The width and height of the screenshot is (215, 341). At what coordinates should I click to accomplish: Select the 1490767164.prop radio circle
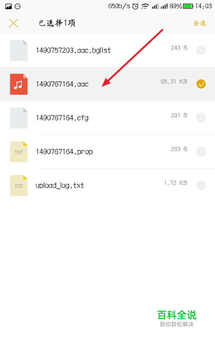(201, 152)
